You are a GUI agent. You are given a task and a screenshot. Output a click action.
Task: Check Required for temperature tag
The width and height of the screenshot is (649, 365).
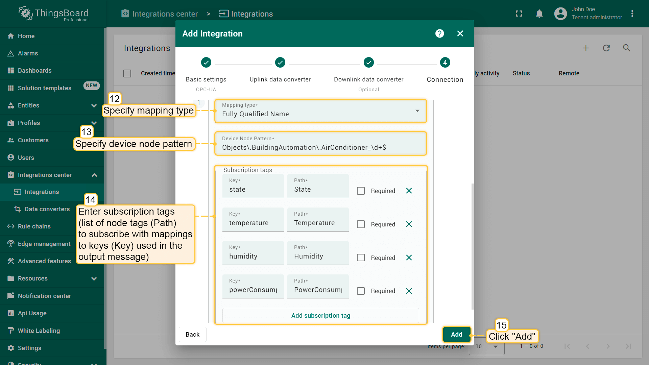pyautogui.click(x=361, y=224)
